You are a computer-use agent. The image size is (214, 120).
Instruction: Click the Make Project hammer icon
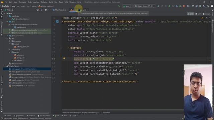(119, 6)
